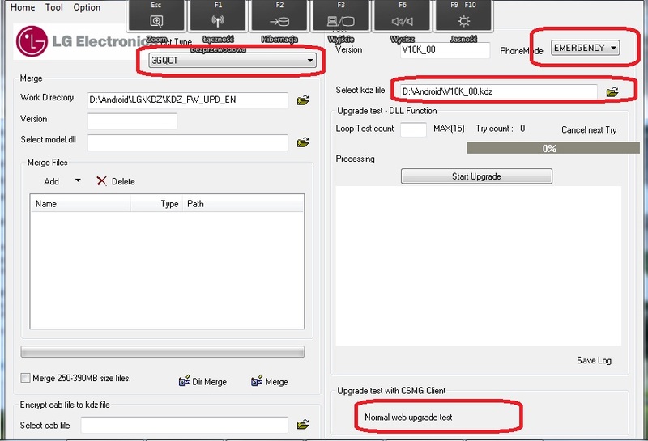This screenshot has height=441, width=648.
Task: Click the Loop Test count field
Action: (413, 129)
